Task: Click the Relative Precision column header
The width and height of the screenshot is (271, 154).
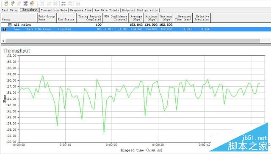Action: tap(202, 18)
